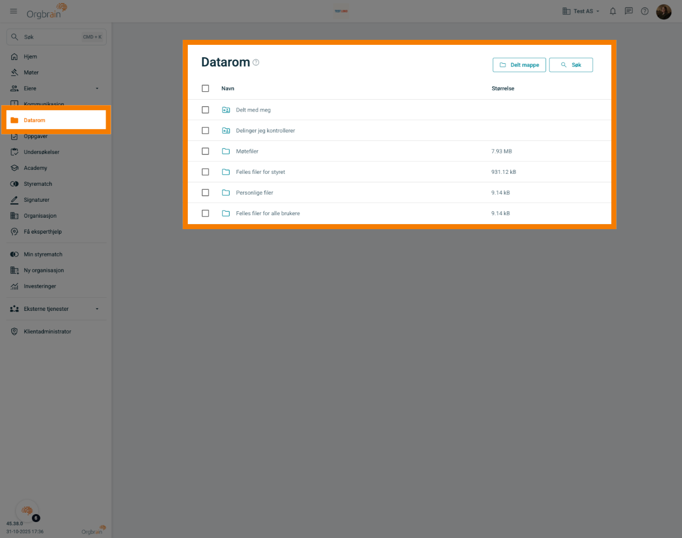Click the Datarom help info icon
682x538 pixels.
pos(256,62)
